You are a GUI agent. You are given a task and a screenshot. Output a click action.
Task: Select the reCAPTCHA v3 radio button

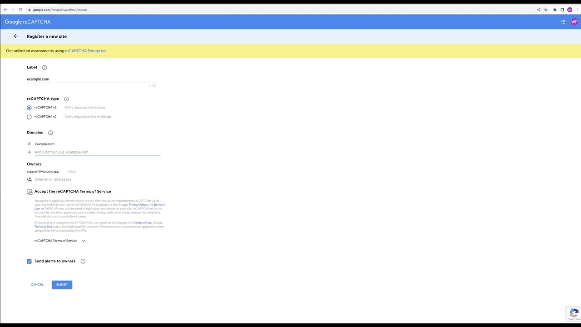pyautogui.click(x=30, y=108)
